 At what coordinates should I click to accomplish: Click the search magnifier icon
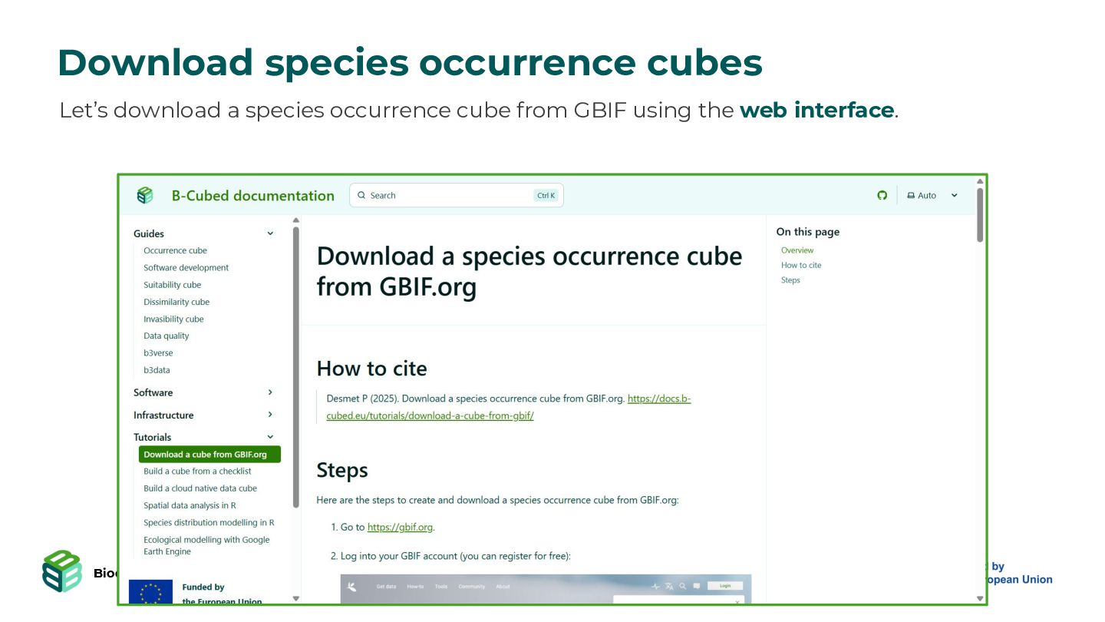(x=361, y=195)
